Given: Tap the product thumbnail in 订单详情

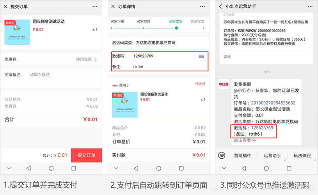Looking at the screenshot, I should click(x=125, y=105).
